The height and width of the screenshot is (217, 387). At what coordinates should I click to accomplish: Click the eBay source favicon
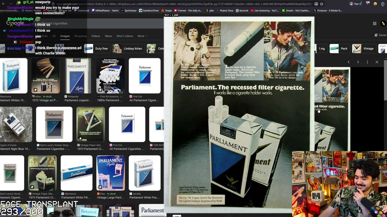34,97
